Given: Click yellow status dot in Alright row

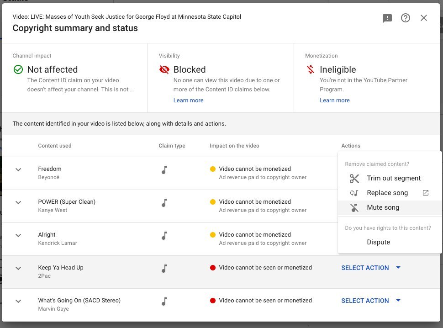Looking at the screenshot, I should 213,235.
